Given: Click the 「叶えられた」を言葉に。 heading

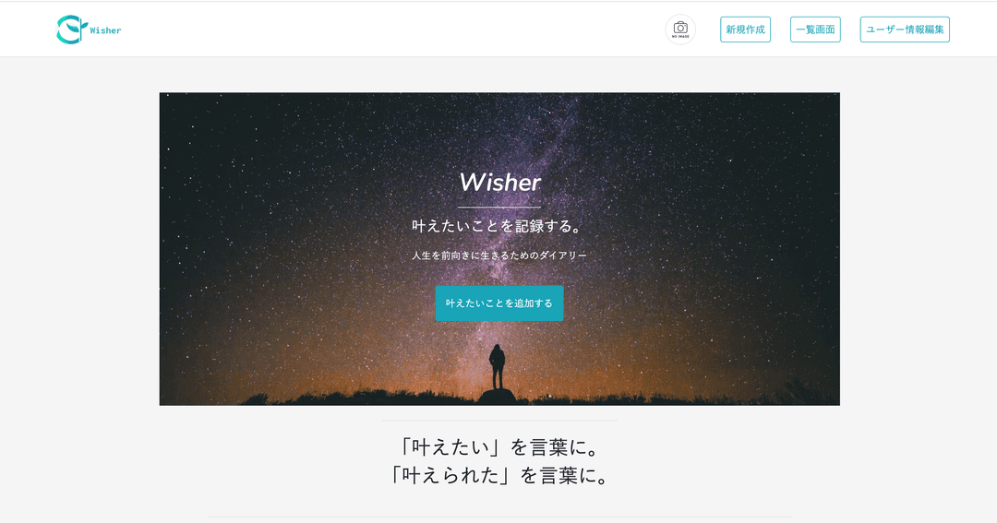Looking at the screenshot, I should (499, 475).
